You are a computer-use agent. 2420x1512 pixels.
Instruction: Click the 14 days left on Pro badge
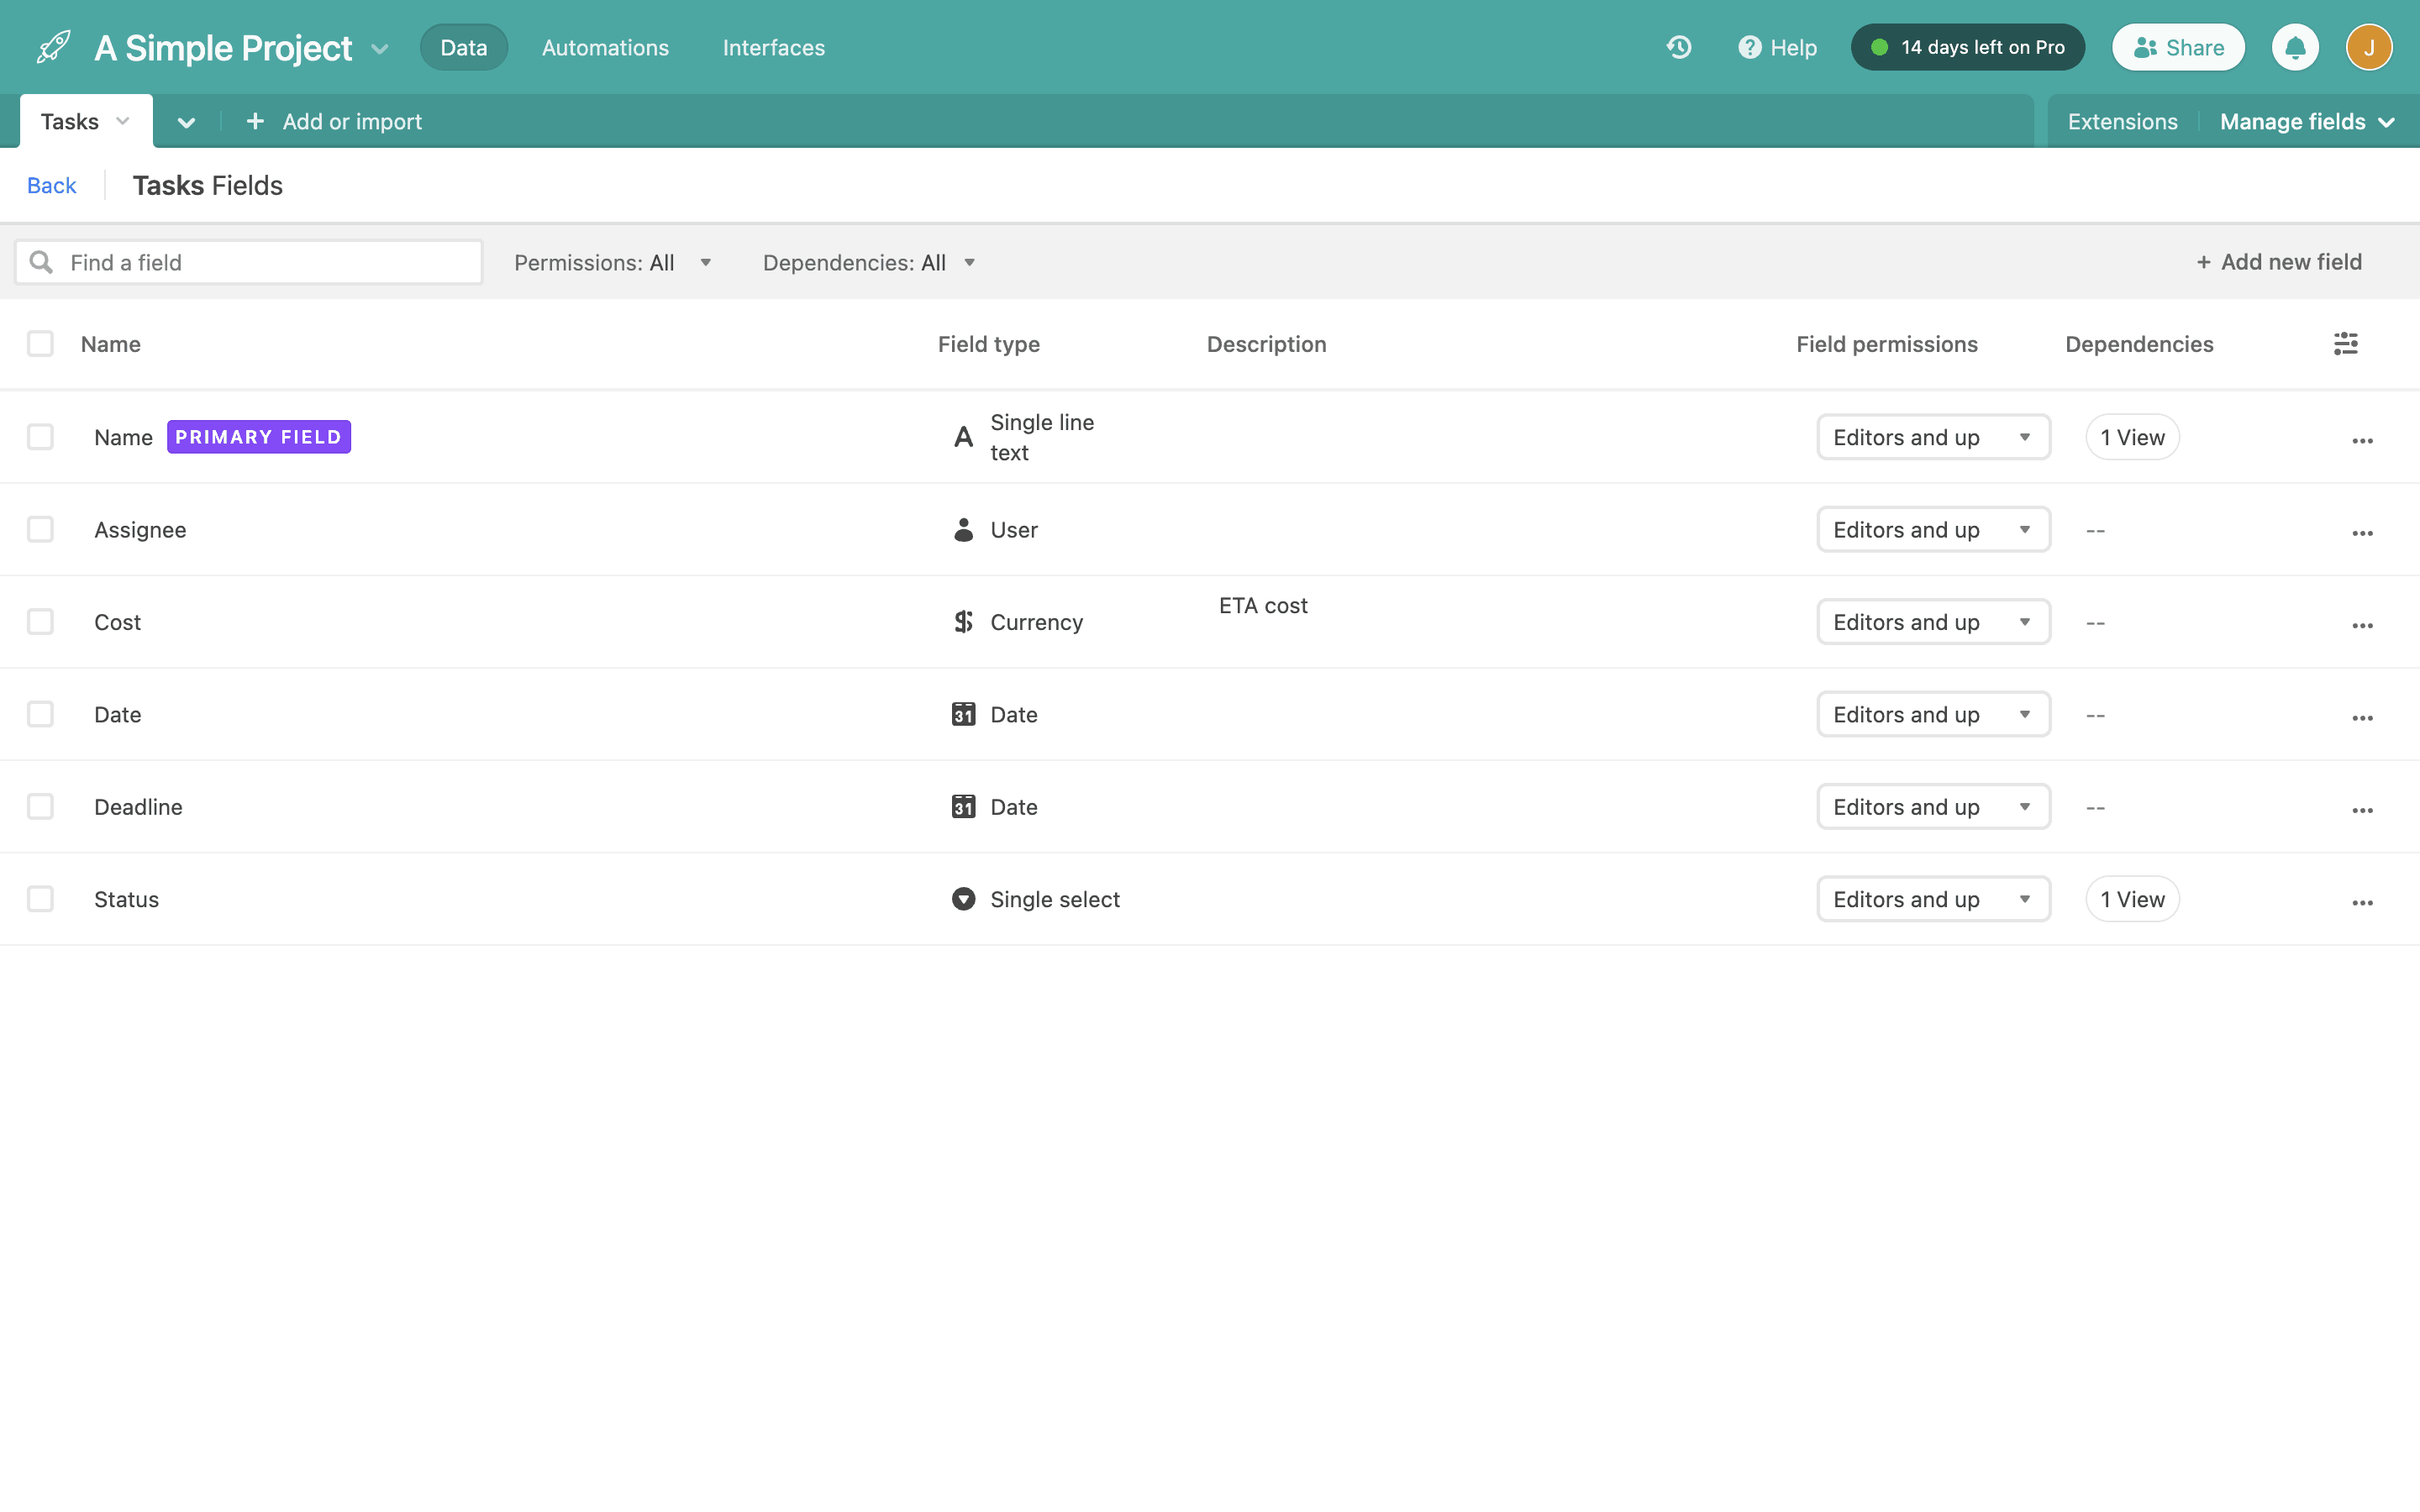pos(1967,47)
